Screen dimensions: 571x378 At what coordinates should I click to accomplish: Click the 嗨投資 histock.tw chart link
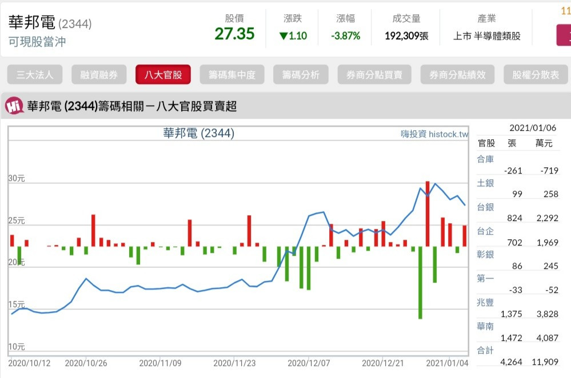pyautogui.click(x=434, y=134)
